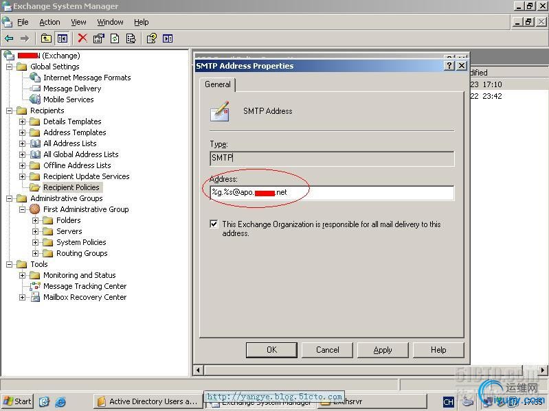Click the First Administrative Group icon

pos(34,209)
